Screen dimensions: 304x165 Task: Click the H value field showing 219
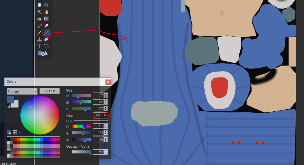pyautogui.click(x=99, y=126)
